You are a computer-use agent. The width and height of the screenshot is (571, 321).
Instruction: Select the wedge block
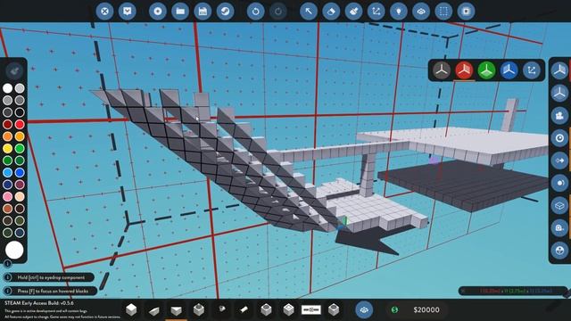[153, 310]
